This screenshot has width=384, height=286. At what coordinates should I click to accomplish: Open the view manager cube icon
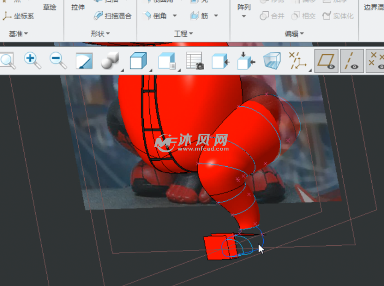pyautogui.click(x=167, y=61)
